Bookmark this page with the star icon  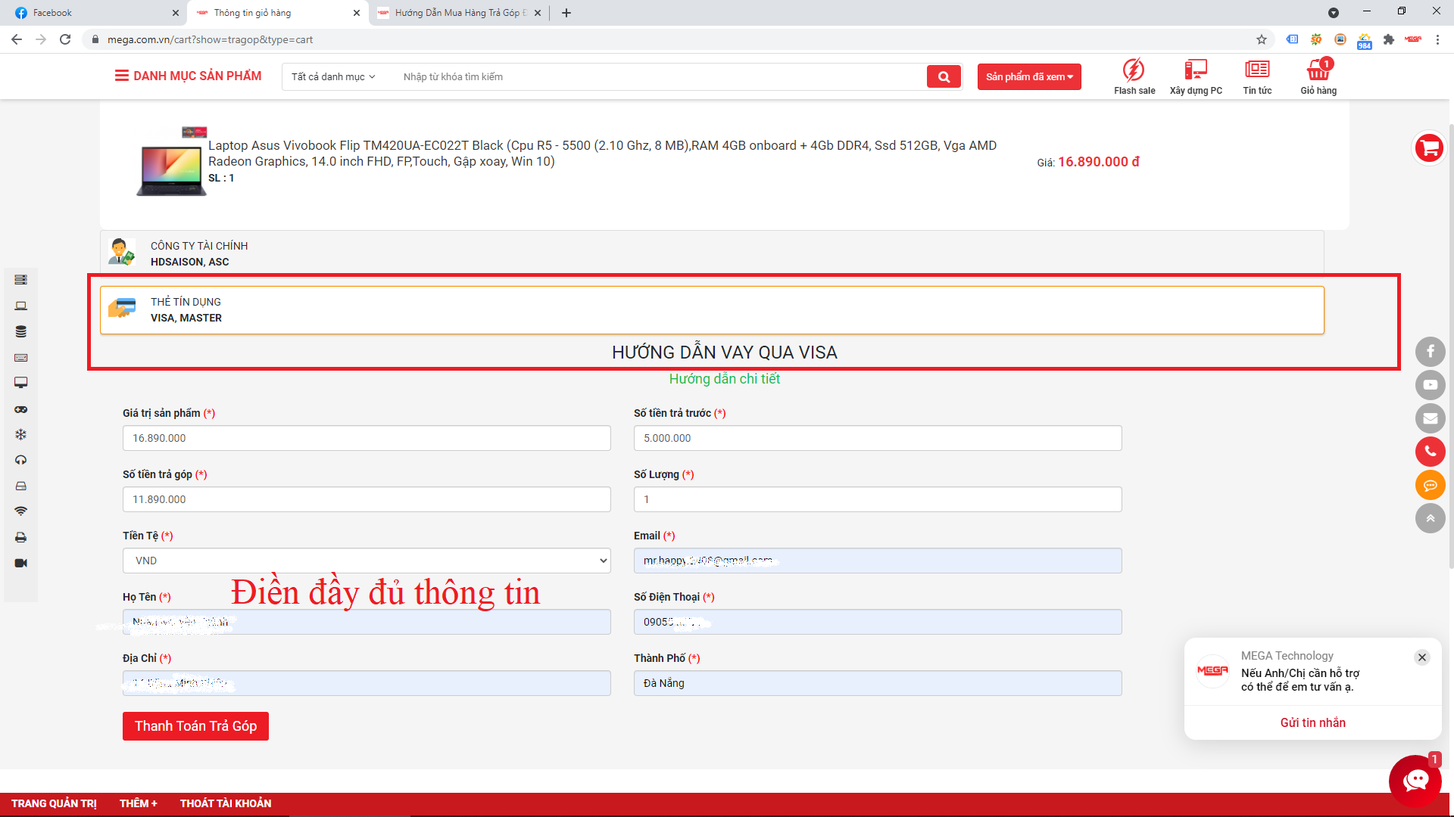click(x=1261, y=39)
